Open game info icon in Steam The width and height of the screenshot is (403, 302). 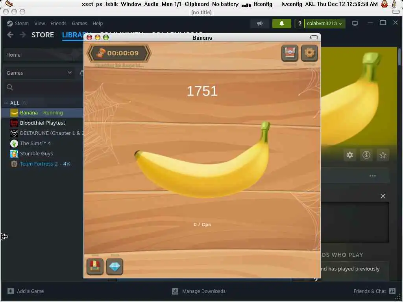pos(366,155)
